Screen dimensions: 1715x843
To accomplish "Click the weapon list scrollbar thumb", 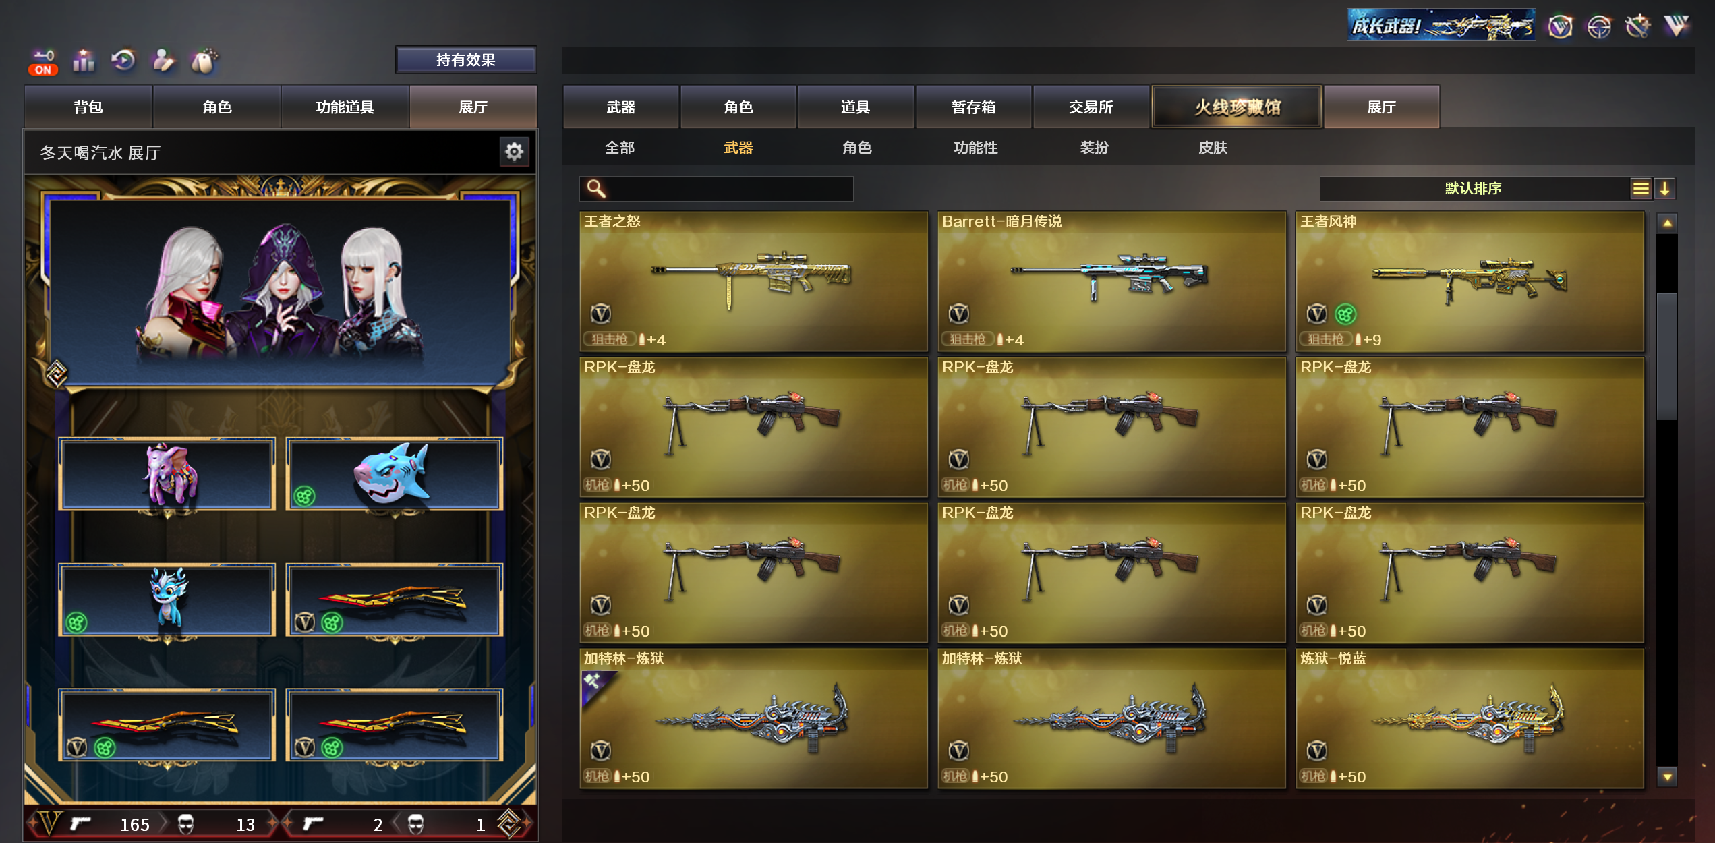I will tap(1667, 356).
